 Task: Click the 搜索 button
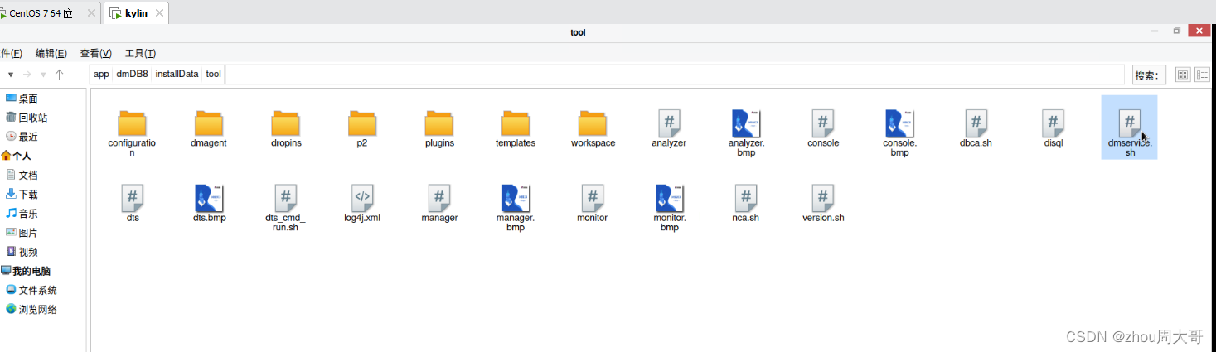(1149, 75)
